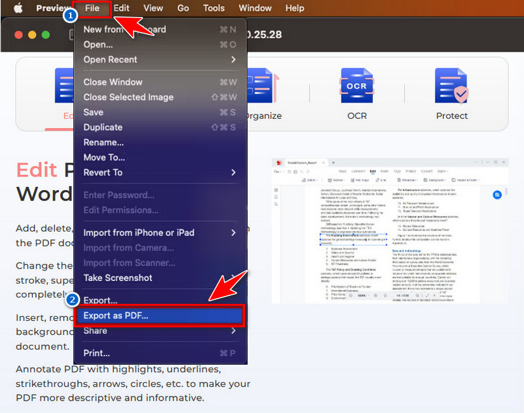524x413 pixels.
Task: Open the File menu in menu bar
Action: click(x=92, y=8)
